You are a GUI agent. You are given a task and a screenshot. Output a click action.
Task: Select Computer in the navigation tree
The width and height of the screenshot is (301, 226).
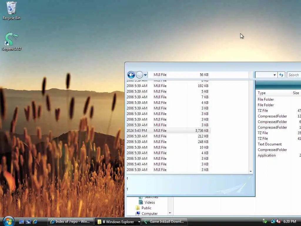tap(150, 214)
